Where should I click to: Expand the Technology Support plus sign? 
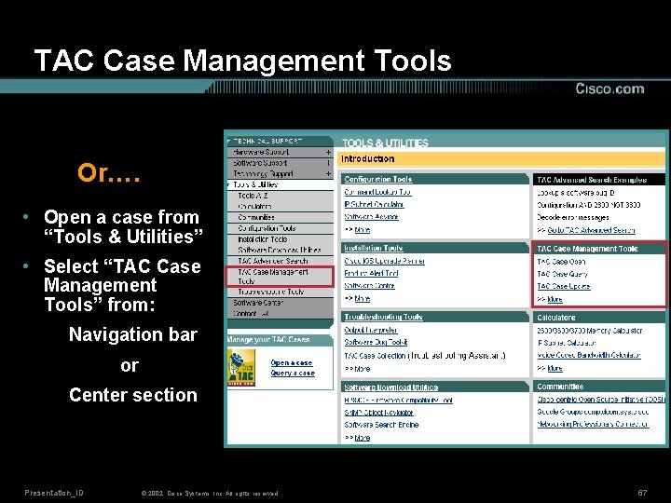[x=328, y=173]
